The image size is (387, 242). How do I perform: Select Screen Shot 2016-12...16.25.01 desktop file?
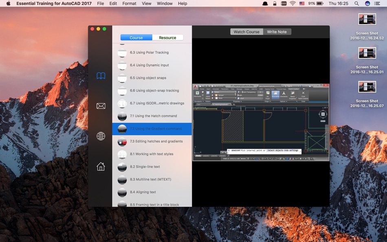point(367,60)
